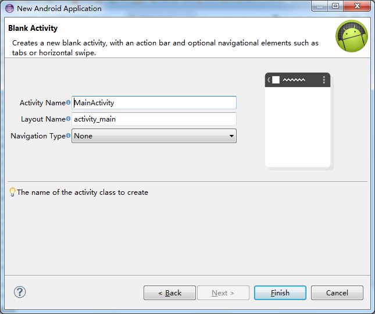Maximize the dialog window
375x314 pixels.
coord(335,6)
